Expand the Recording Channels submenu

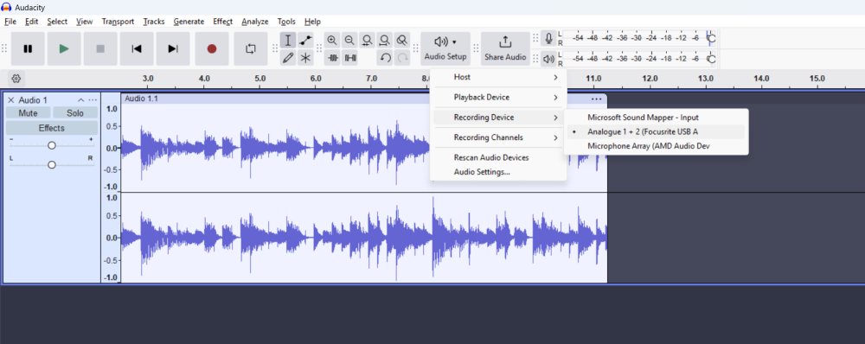tap(498, 137)
